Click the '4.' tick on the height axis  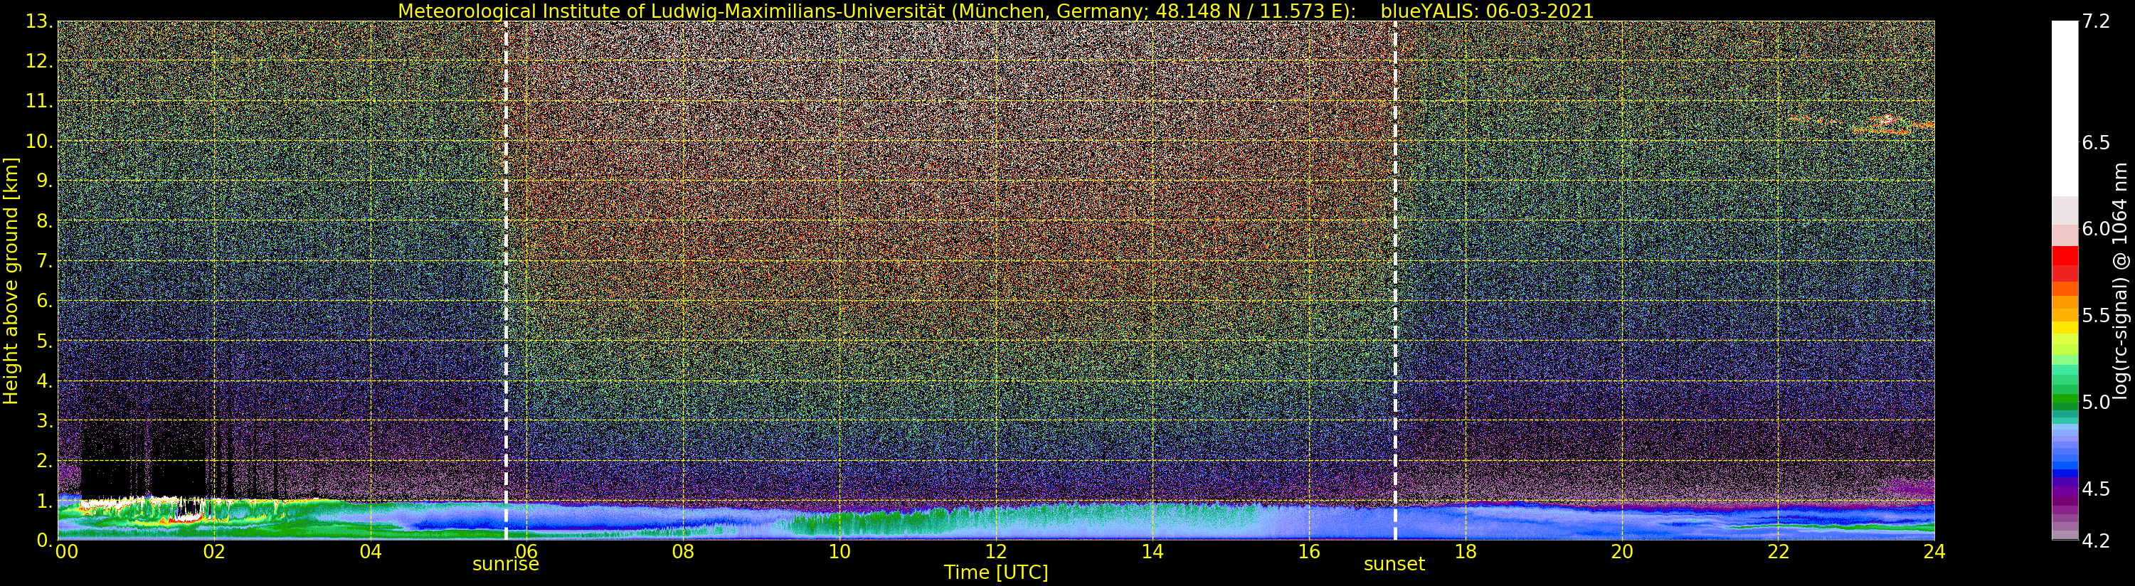(44, 380)
